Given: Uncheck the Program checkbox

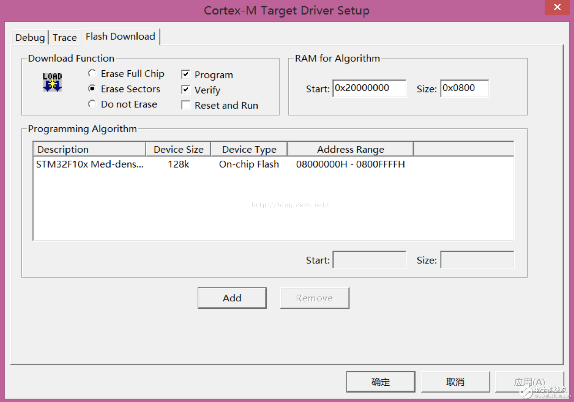Looking at the screenshot, I should pyautogui.click(x=186, y=74).
